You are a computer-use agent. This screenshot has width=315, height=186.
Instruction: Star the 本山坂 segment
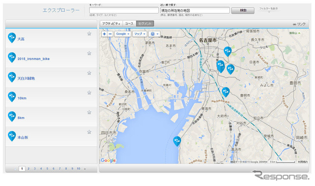tap(89, 132)
